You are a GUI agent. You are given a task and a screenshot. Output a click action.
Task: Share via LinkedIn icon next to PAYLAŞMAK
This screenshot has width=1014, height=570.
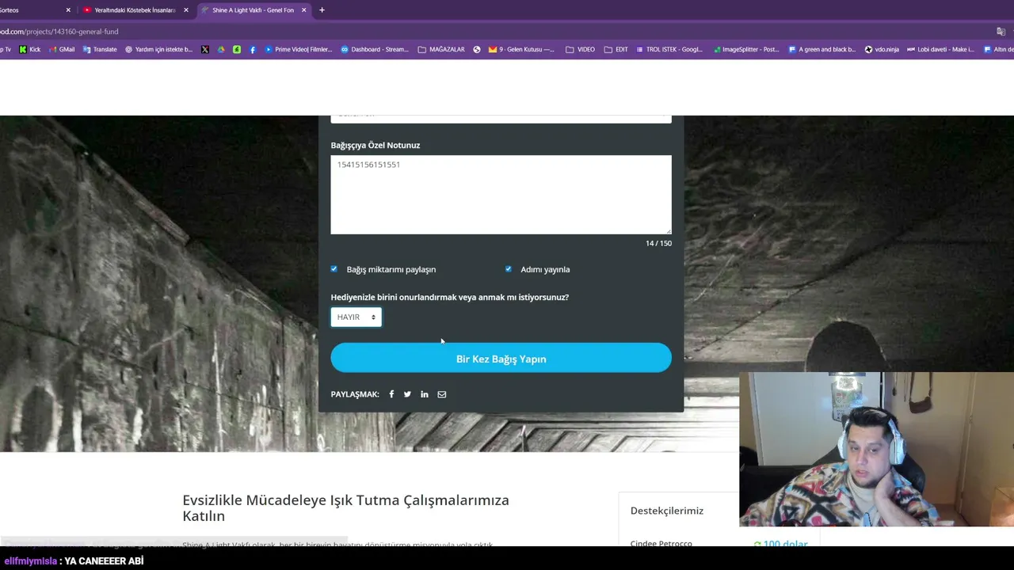(x=425, y=394)
